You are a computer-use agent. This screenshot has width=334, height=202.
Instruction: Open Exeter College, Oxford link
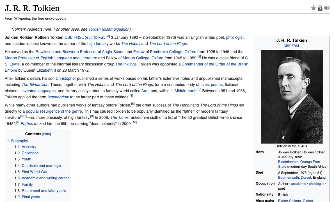[x=296, y=200]
